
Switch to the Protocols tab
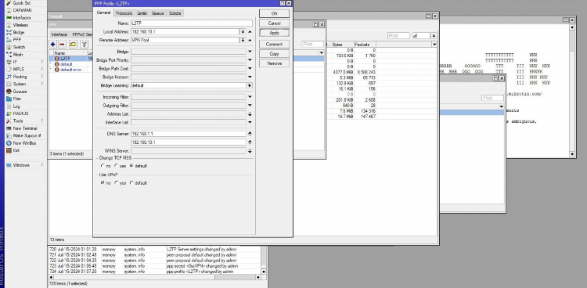(x=124, y=13)
